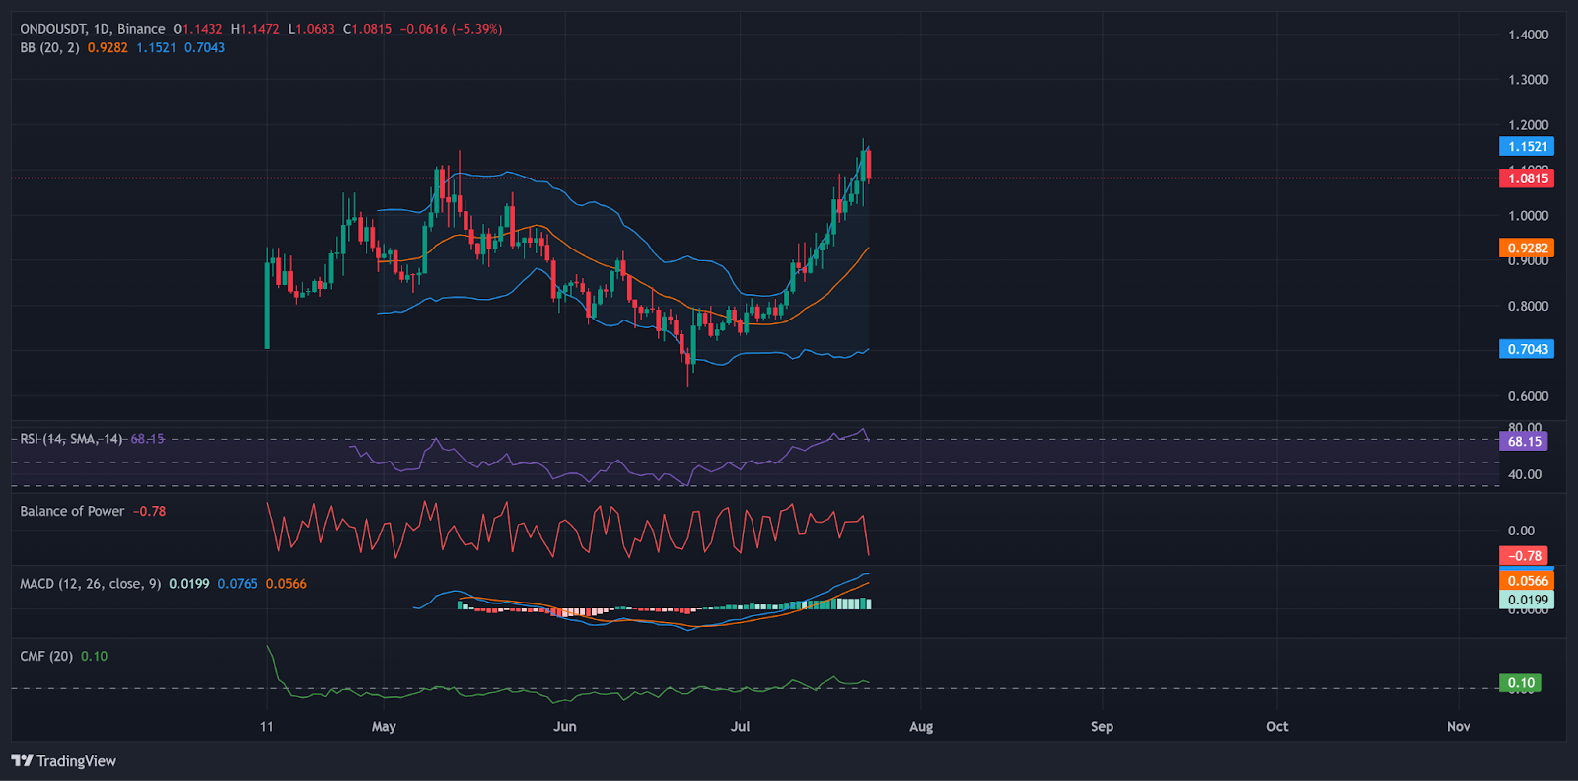Click the 40.00 RSI axis label

[1525, 474]
